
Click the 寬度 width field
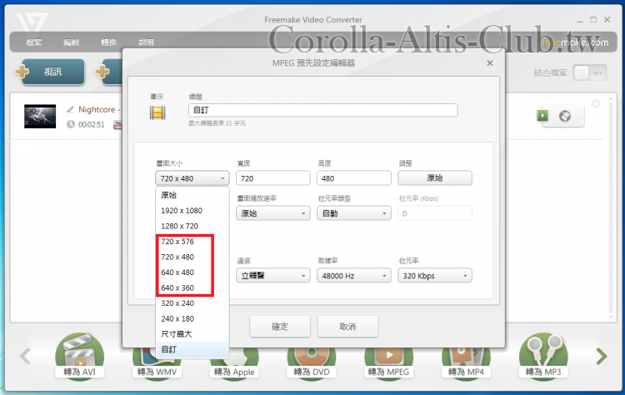point(273,178)
